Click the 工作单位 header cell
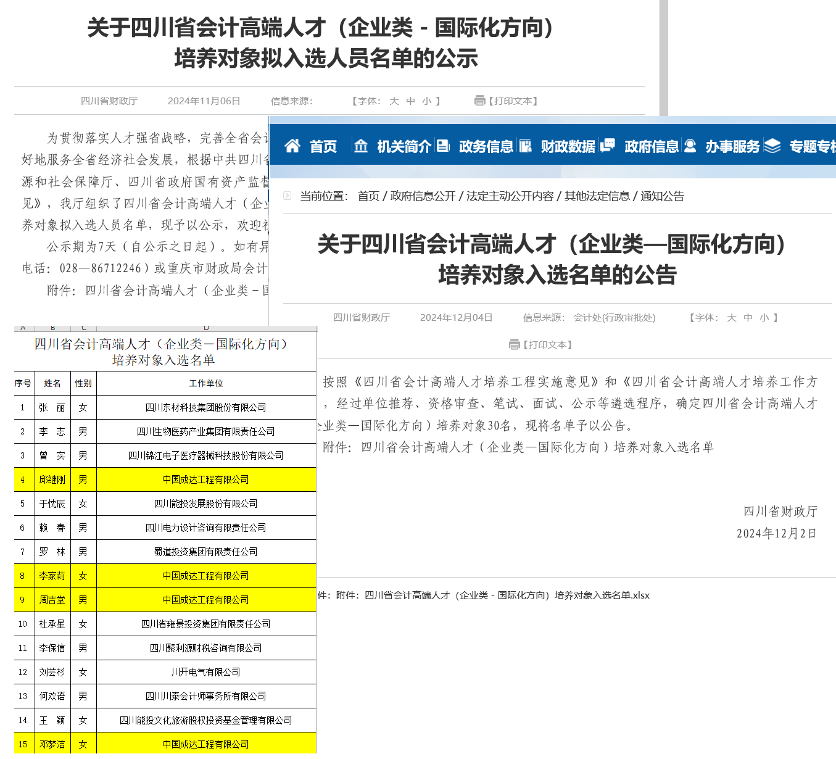 (206, 383)
